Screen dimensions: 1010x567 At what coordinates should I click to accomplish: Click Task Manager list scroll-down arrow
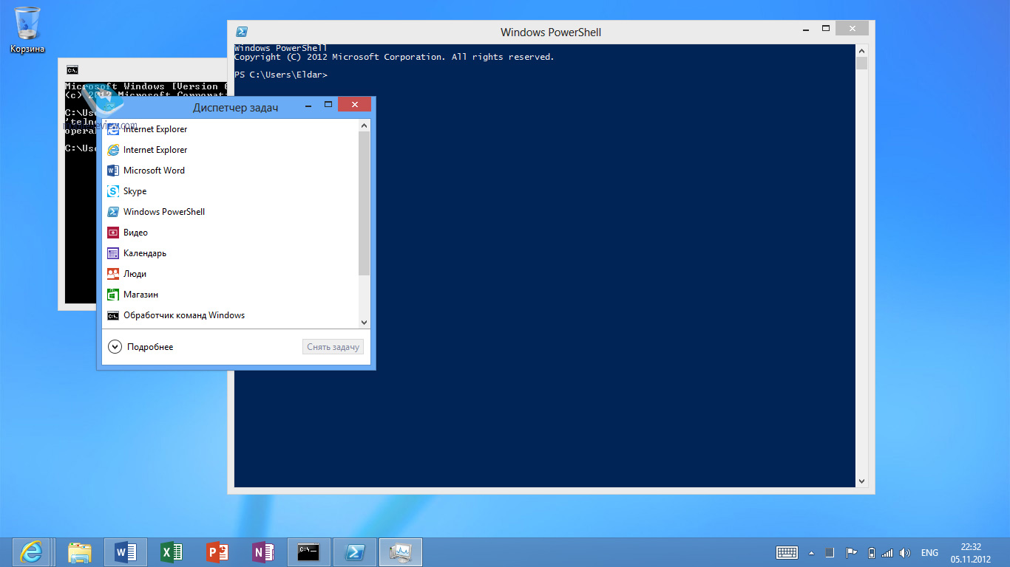click(x=363, y=323)
